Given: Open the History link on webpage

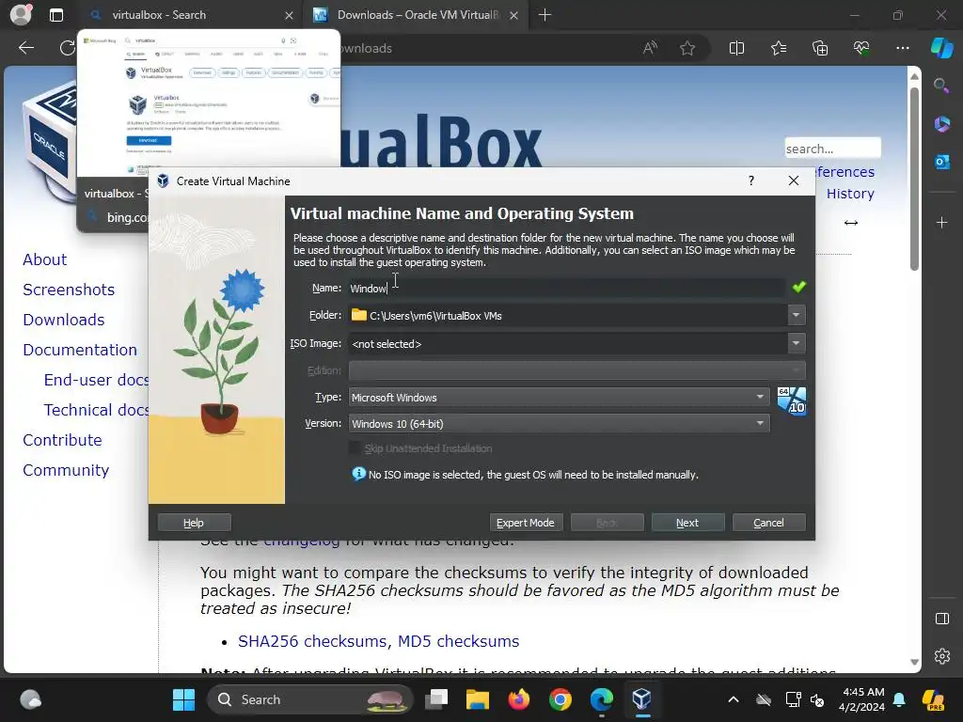Looking at the screenshot, I should click(x=850, y=194).
